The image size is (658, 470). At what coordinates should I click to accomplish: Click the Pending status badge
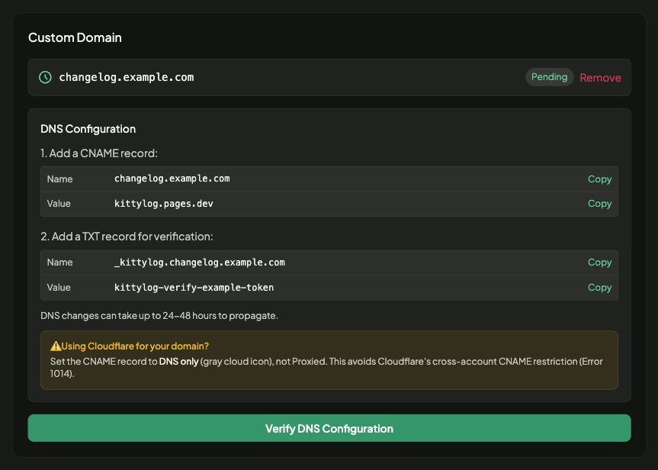click(549, 77)
